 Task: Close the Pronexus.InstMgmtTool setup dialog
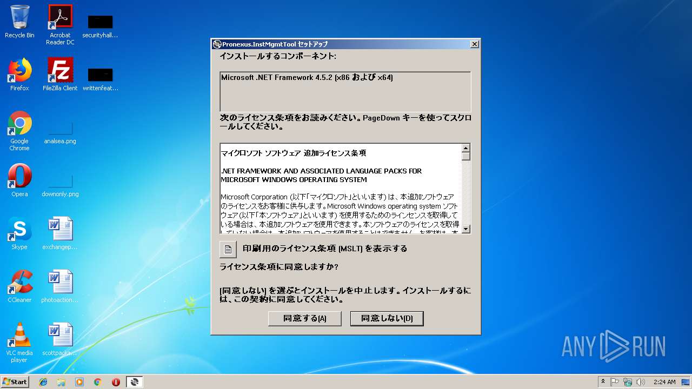pyautogui.click(x=474, y=44)
